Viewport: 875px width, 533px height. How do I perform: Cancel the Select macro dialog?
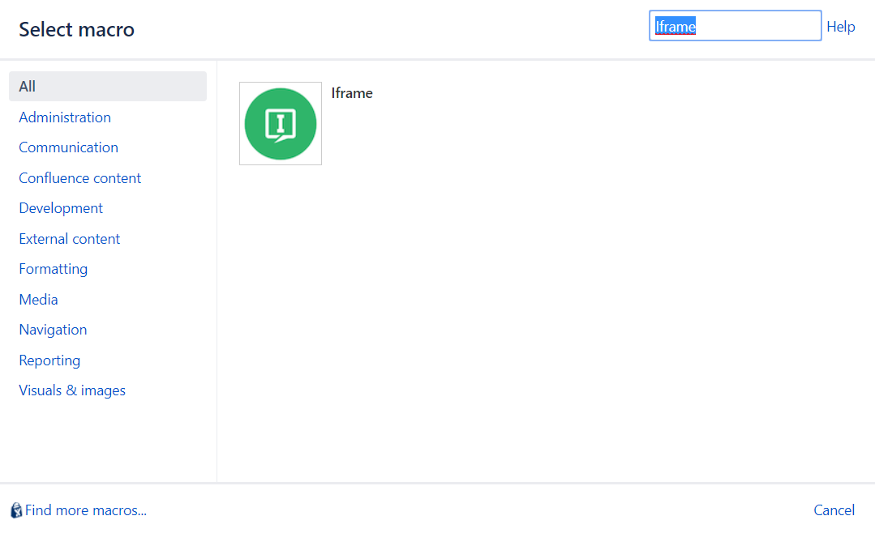(834, 510)
